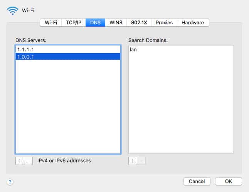Switch to the Proxies tab
The height and width of the screenshot is (192, 249).
(x=164, y=22)
